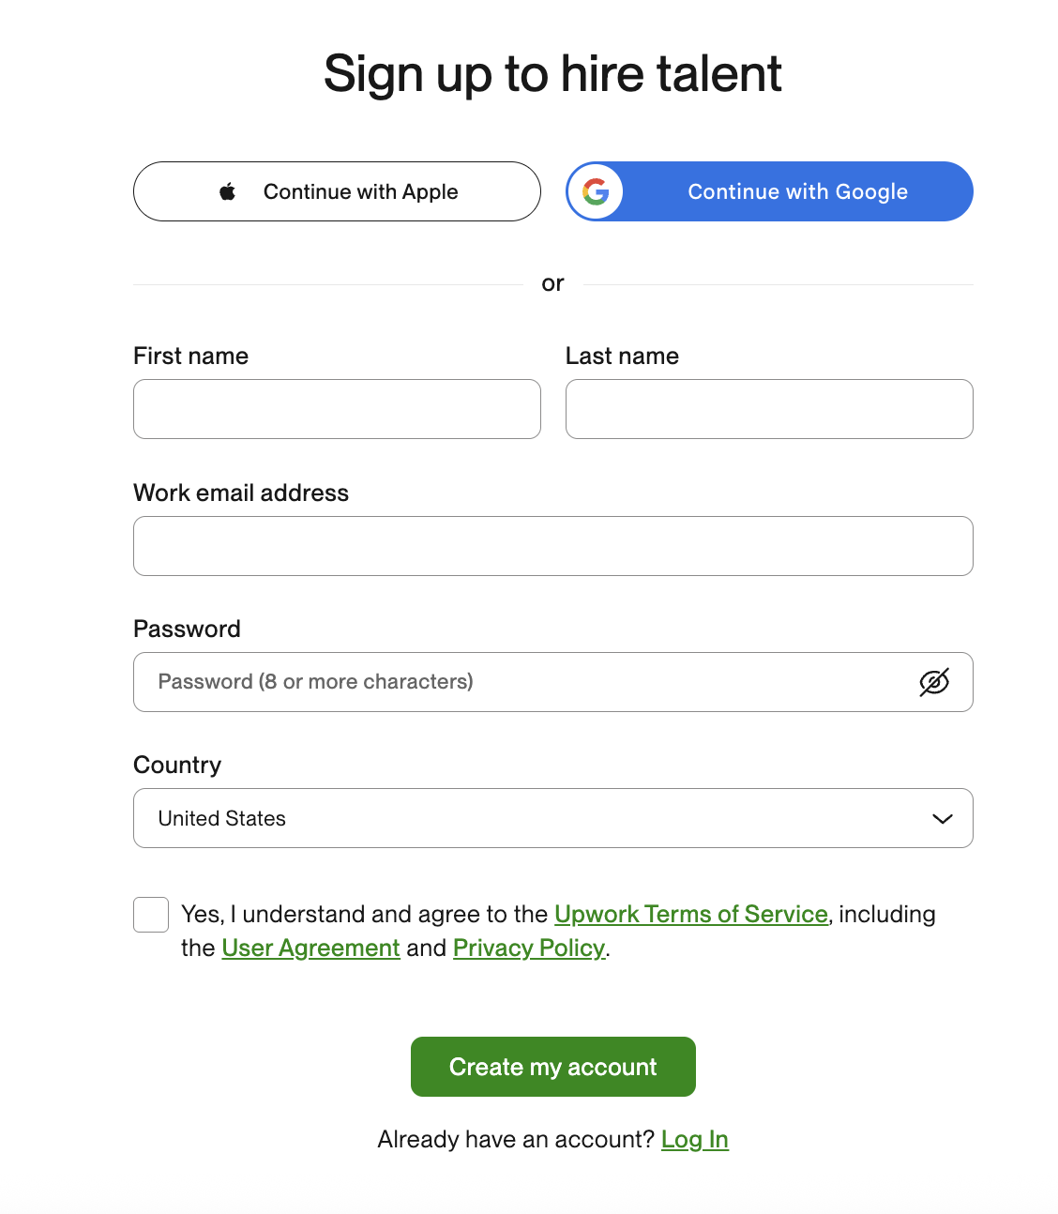Click the Sign up to hire talent heading

click(552, 73)
